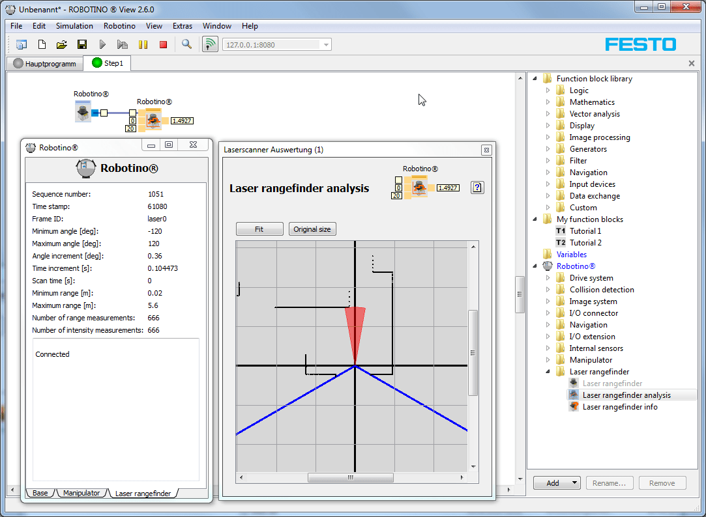Click the laser plot horizontal scrollbar thumb
Screen dimensions: 706x517
350,477
